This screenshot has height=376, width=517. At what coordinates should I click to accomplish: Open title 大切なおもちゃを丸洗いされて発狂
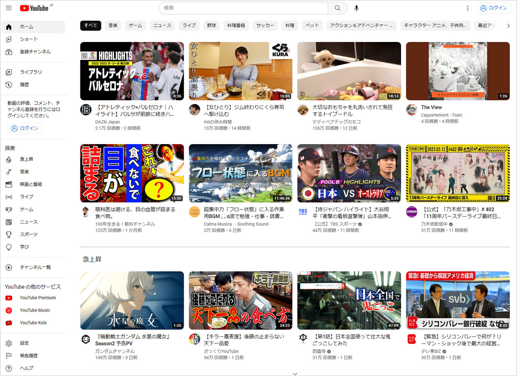click(x=353, y=111)
